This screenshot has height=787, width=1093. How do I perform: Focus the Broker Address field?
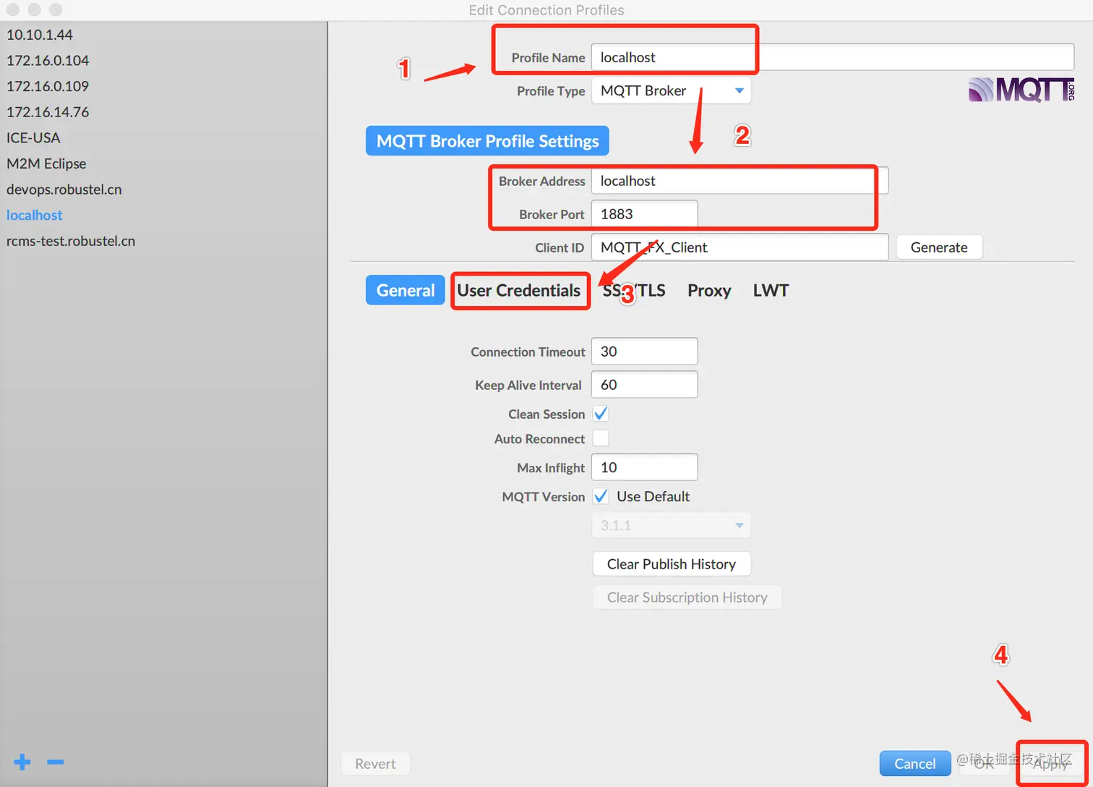(740, 181)
